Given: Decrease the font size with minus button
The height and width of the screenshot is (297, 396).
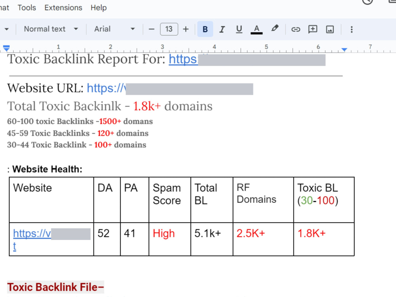Looking at the screenshot, I should point(152,29).
